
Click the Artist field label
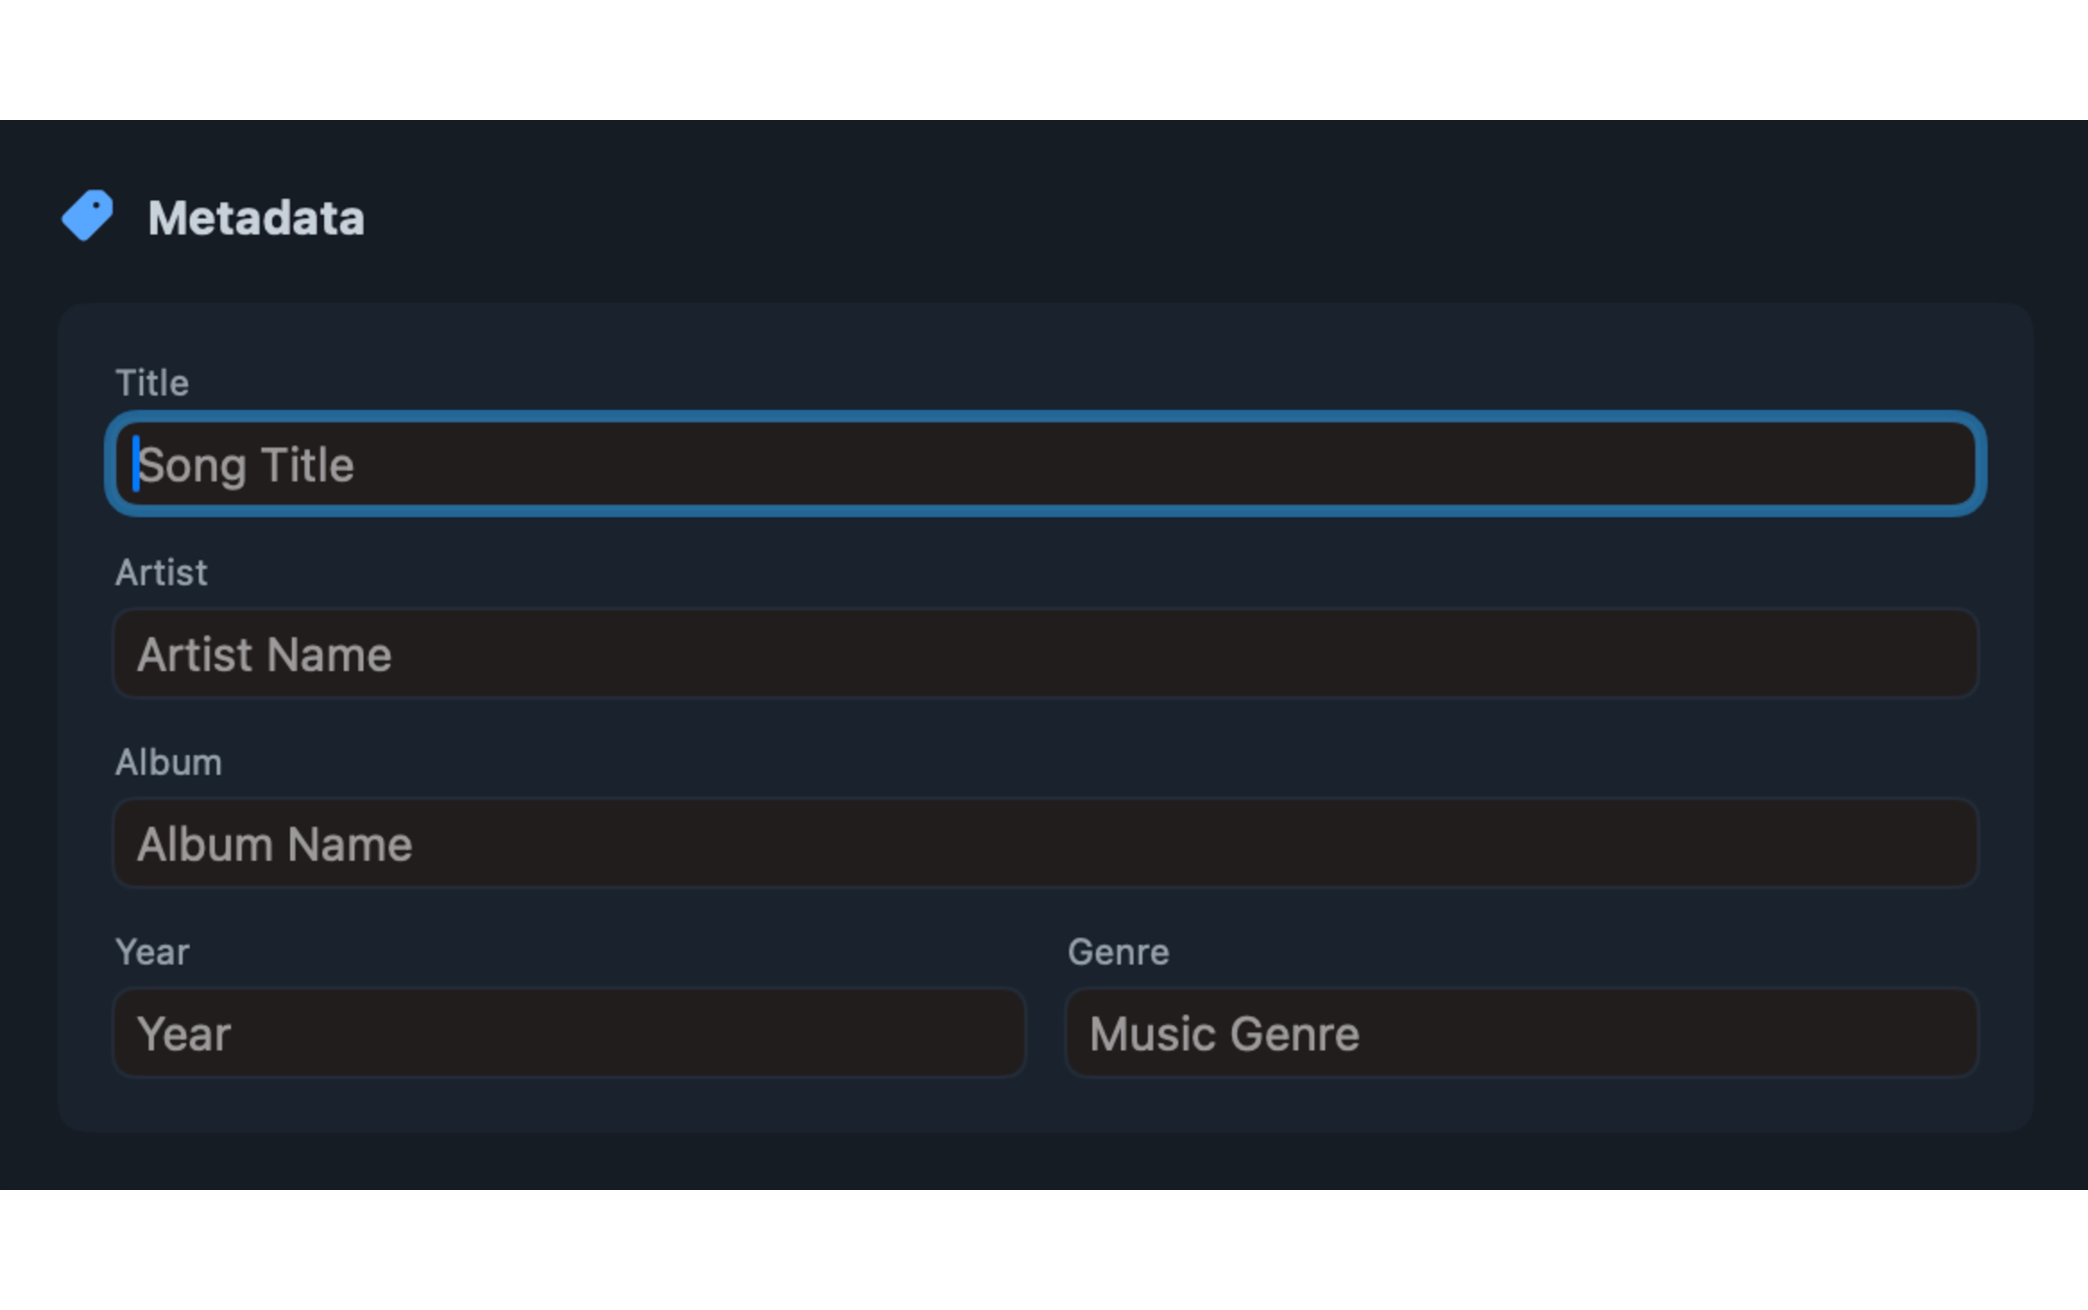161,571
